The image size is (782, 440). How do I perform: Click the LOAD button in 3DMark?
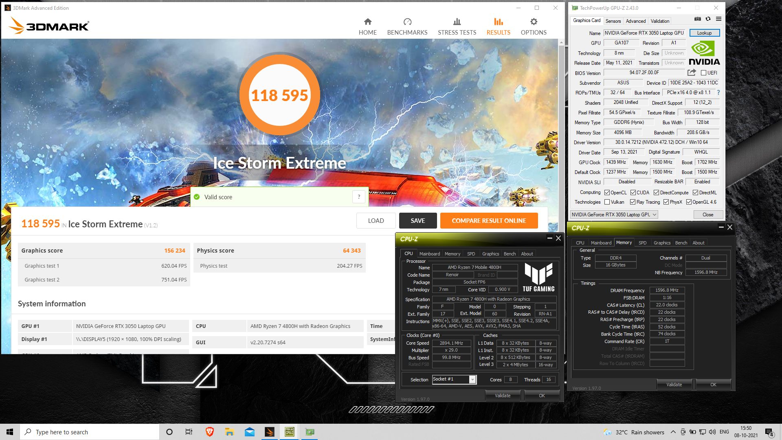click(376, 220)
